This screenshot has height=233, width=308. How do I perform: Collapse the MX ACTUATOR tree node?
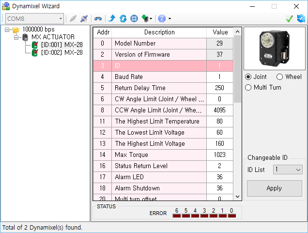16,37
